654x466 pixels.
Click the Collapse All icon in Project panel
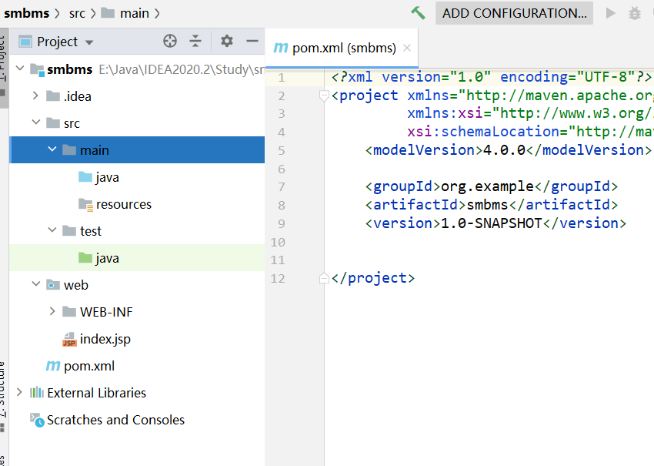pos(195,42)
